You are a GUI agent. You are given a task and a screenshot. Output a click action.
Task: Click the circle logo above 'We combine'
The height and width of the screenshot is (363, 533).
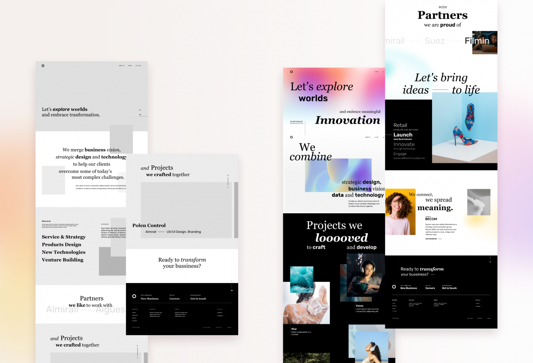291,137
